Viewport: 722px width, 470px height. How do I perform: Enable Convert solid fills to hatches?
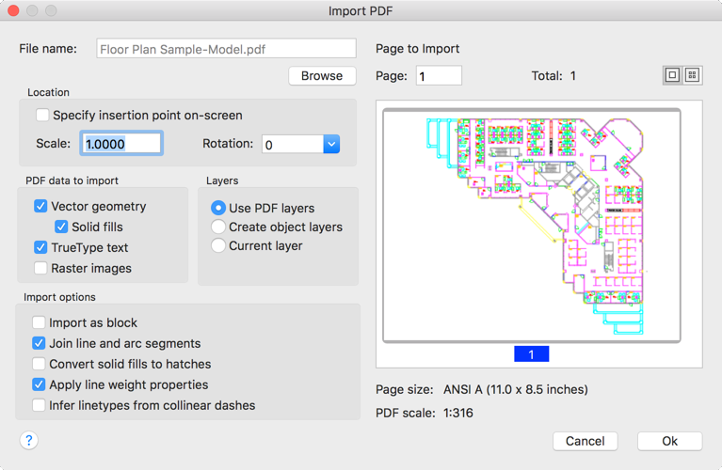pos(39,364)
